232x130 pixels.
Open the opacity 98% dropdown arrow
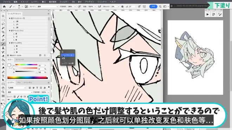tap(75, 7)
